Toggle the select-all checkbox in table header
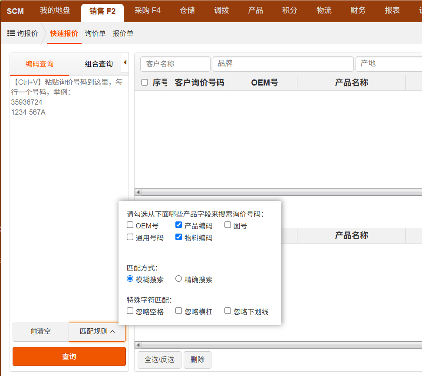The width and height of the screenshot is (422, 376). (x=145, y=82)
